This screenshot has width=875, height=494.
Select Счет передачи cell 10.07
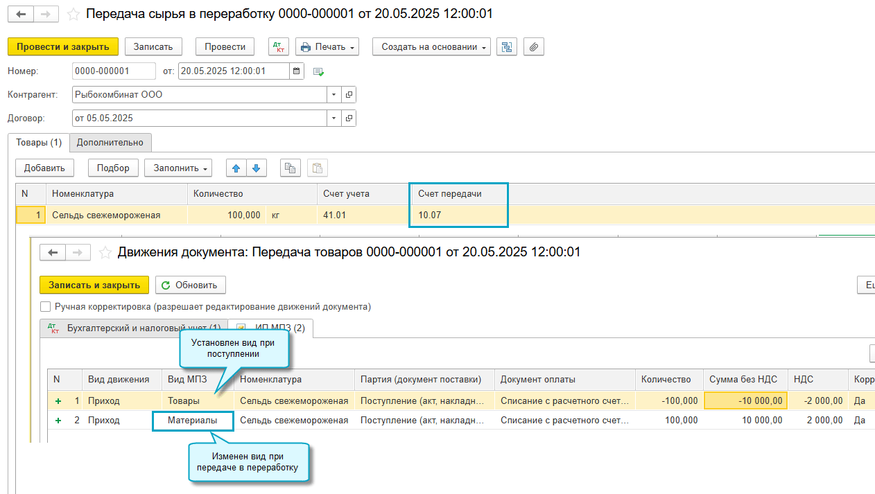459,215
